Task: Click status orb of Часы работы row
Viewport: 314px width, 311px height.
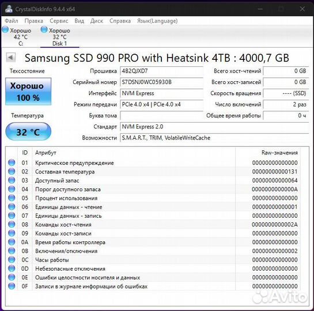Action: point(12,259)
